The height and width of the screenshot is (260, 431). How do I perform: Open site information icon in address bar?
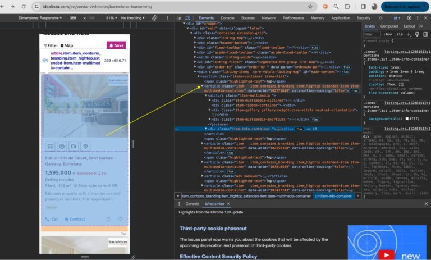click(36, 7)
